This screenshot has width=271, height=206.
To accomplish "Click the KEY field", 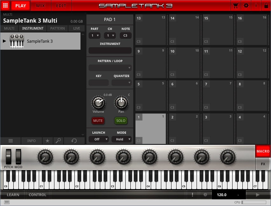I will 99,83.
